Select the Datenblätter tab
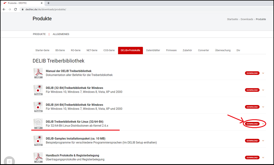The width and height of the screenshot is (274, 165). click(x=153, y=50)
